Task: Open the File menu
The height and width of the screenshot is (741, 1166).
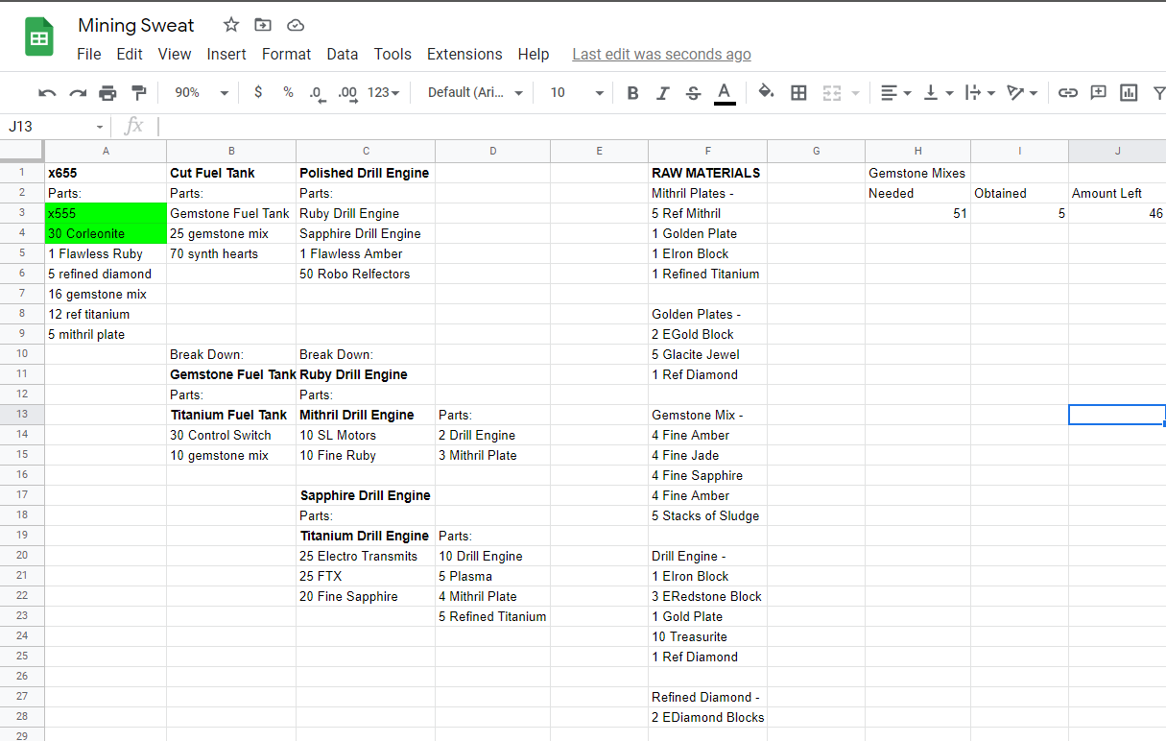Action: (89, 55)
